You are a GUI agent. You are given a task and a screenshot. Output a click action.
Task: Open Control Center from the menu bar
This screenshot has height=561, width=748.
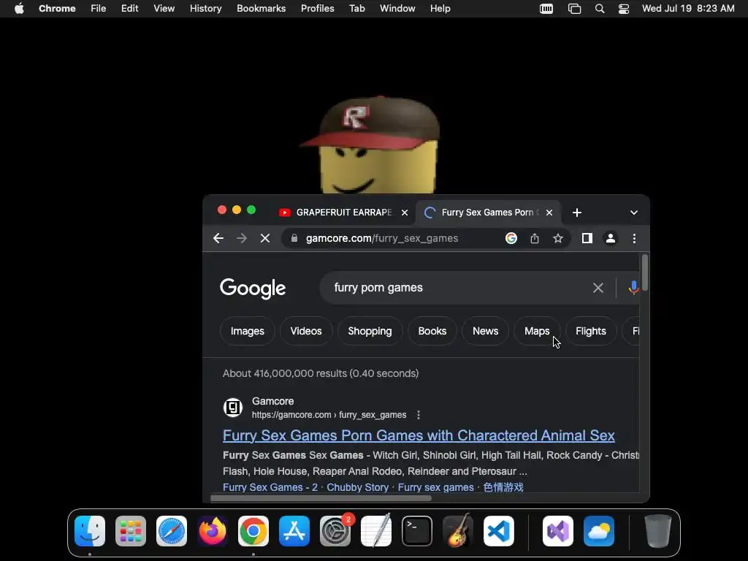click(624, 9)
